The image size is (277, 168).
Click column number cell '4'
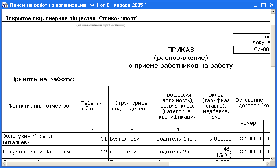coord(178,130)
